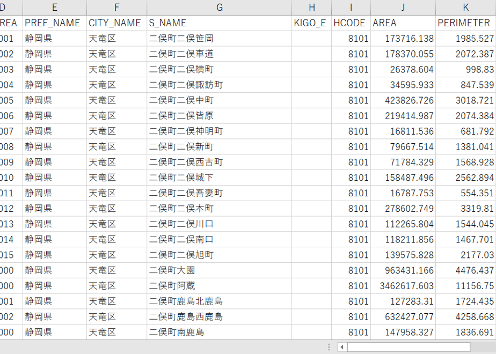
Task: Select cell containing 二俣町二俣中町
Action: (219, 100)
